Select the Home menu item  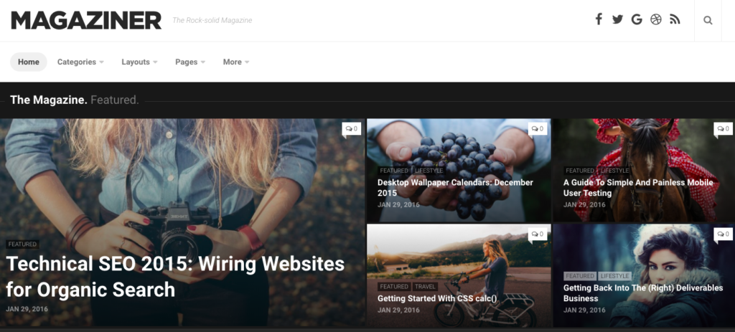[29, 62]
